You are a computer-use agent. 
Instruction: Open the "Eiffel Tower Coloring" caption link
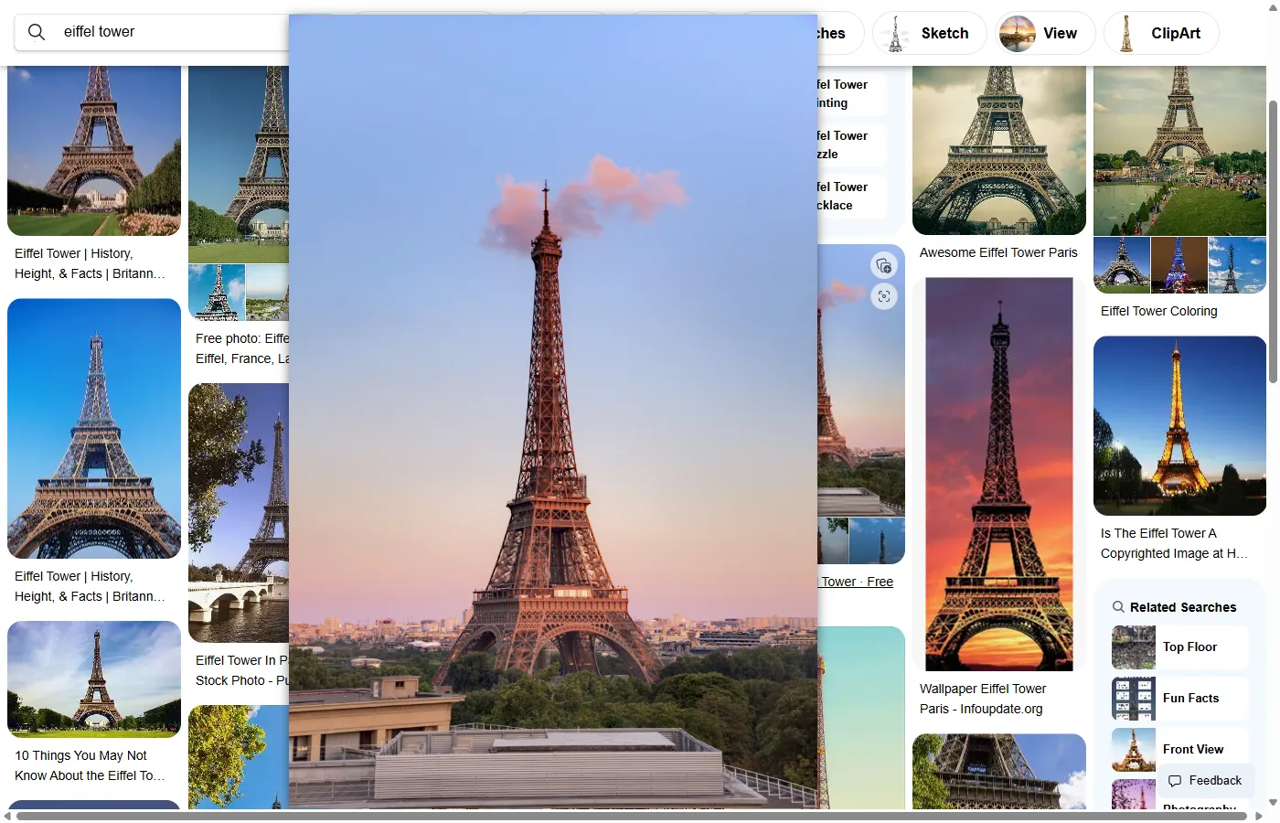coord(1159,311)
